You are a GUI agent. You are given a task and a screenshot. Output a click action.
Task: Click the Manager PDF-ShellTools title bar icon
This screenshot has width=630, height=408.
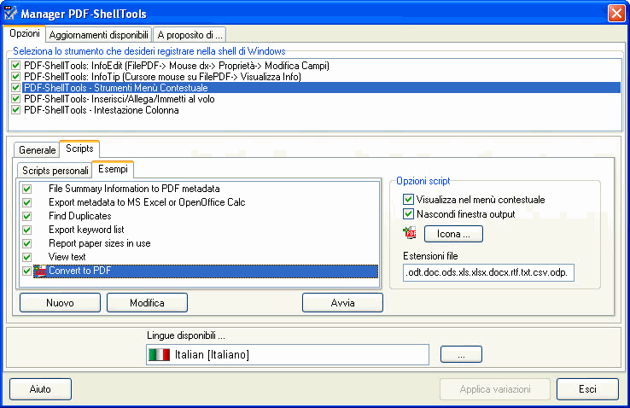click(10, 13)
